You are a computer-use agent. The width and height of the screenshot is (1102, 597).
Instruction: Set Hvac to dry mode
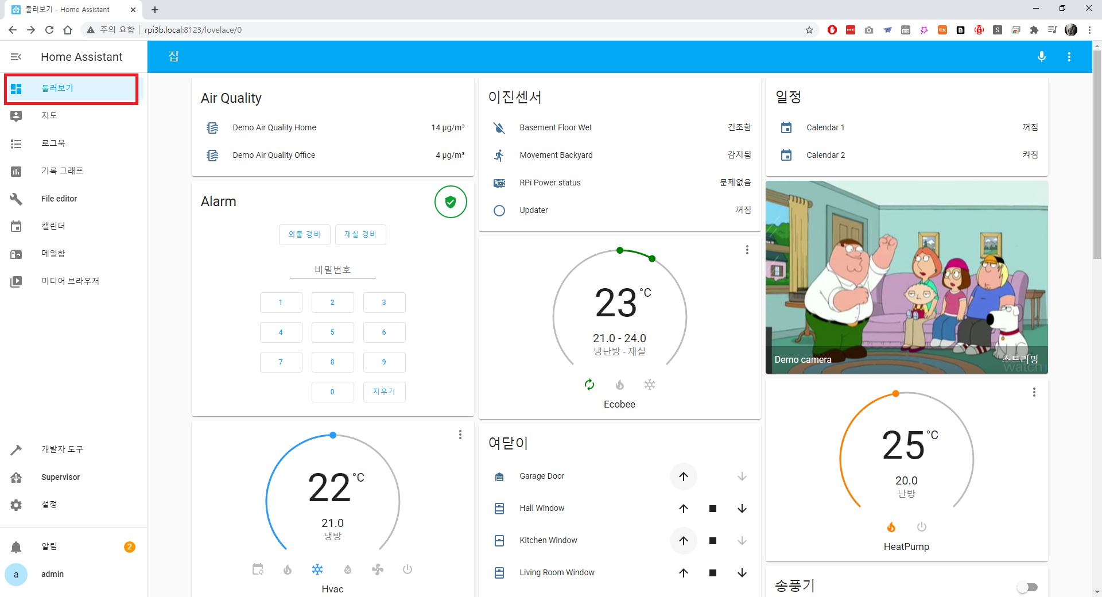pos(348,569)
